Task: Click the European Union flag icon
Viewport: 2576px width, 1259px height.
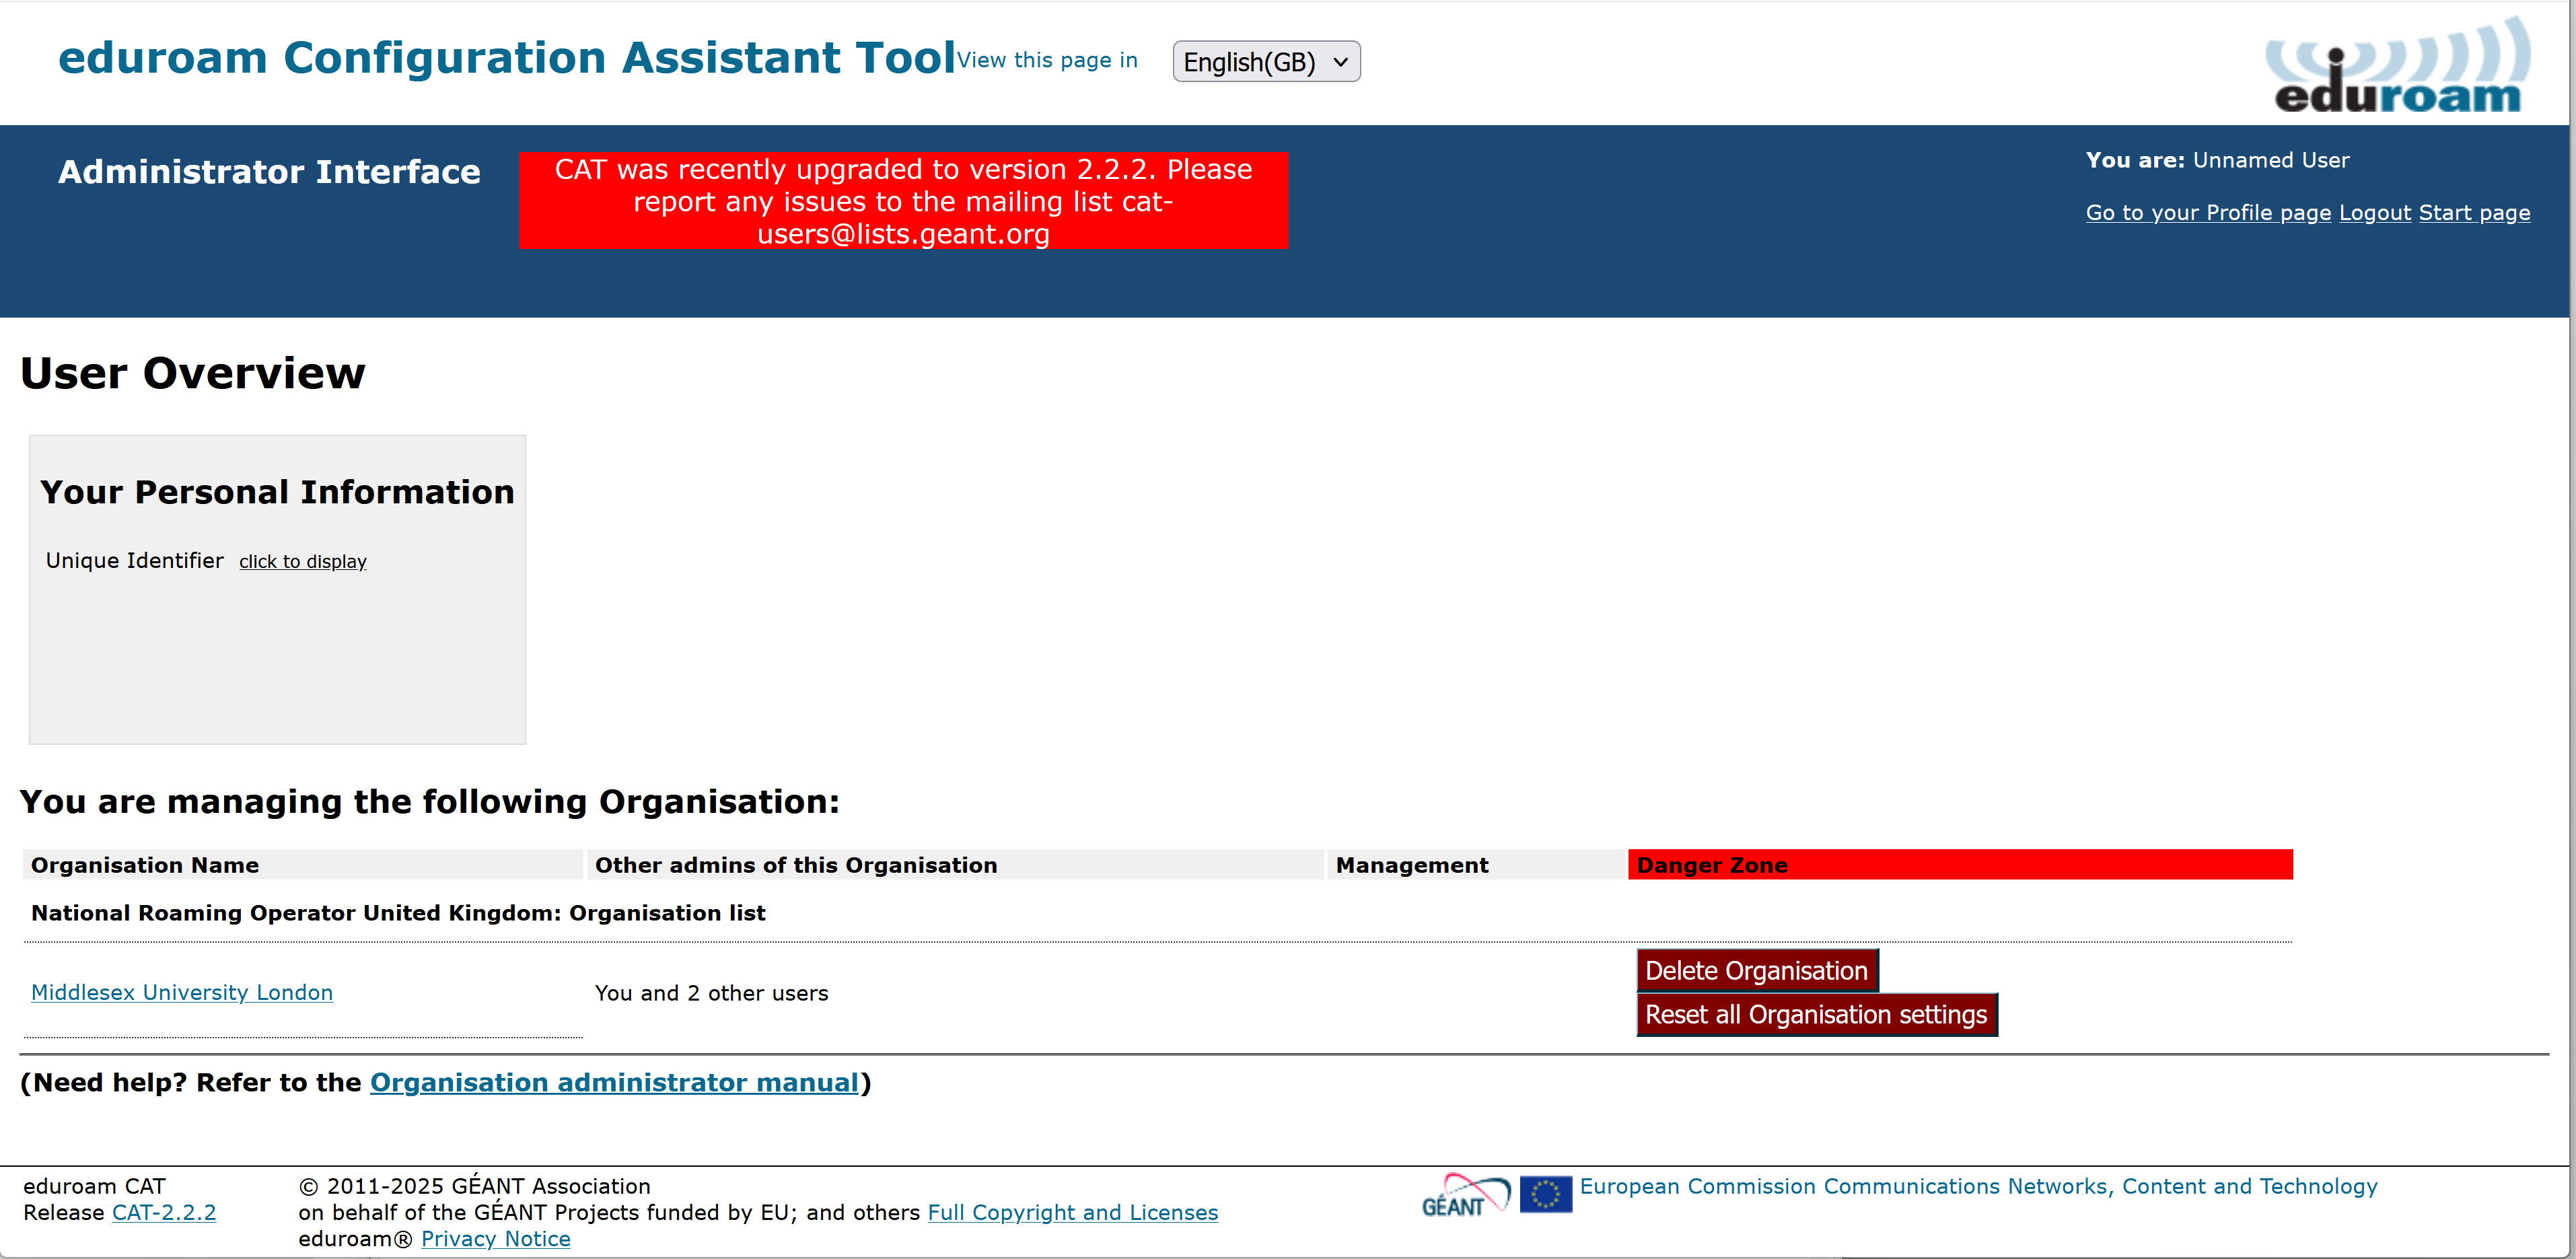Action: 1545,1194
